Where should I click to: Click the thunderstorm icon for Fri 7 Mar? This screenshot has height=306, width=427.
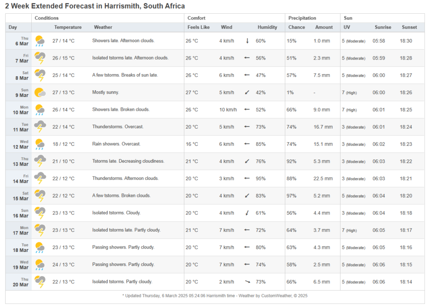pos(40,58)
